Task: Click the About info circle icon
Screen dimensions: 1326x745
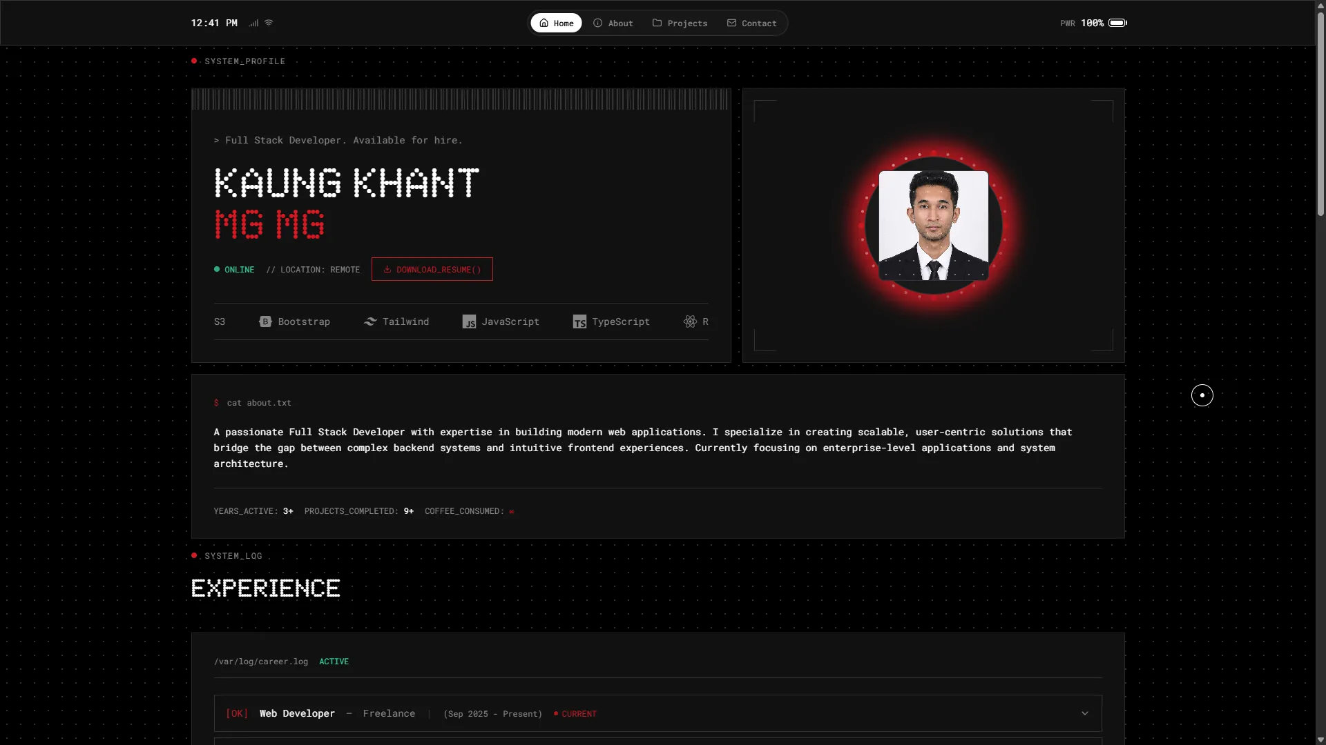Action: tap(597, 23)
